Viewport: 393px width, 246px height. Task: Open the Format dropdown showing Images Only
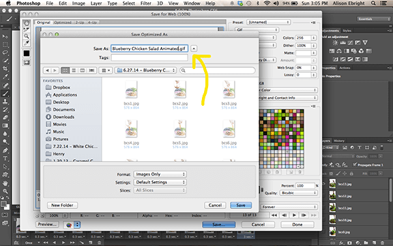[160, 174]
